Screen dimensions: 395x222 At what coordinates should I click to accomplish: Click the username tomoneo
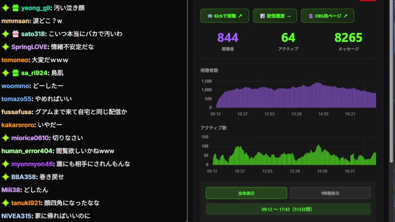click(15, 60)
